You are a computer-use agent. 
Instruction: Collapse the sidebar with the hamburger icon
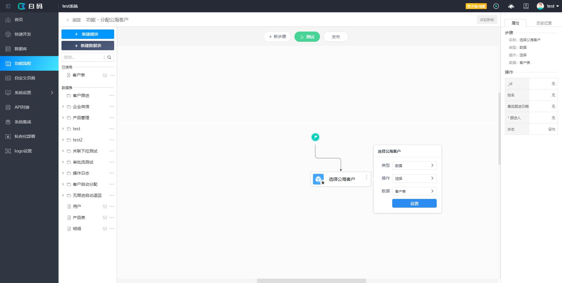[8, 6]
